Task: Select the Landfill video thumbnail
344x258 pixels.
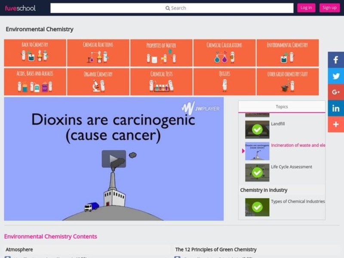Action: [x=257, y=129]
